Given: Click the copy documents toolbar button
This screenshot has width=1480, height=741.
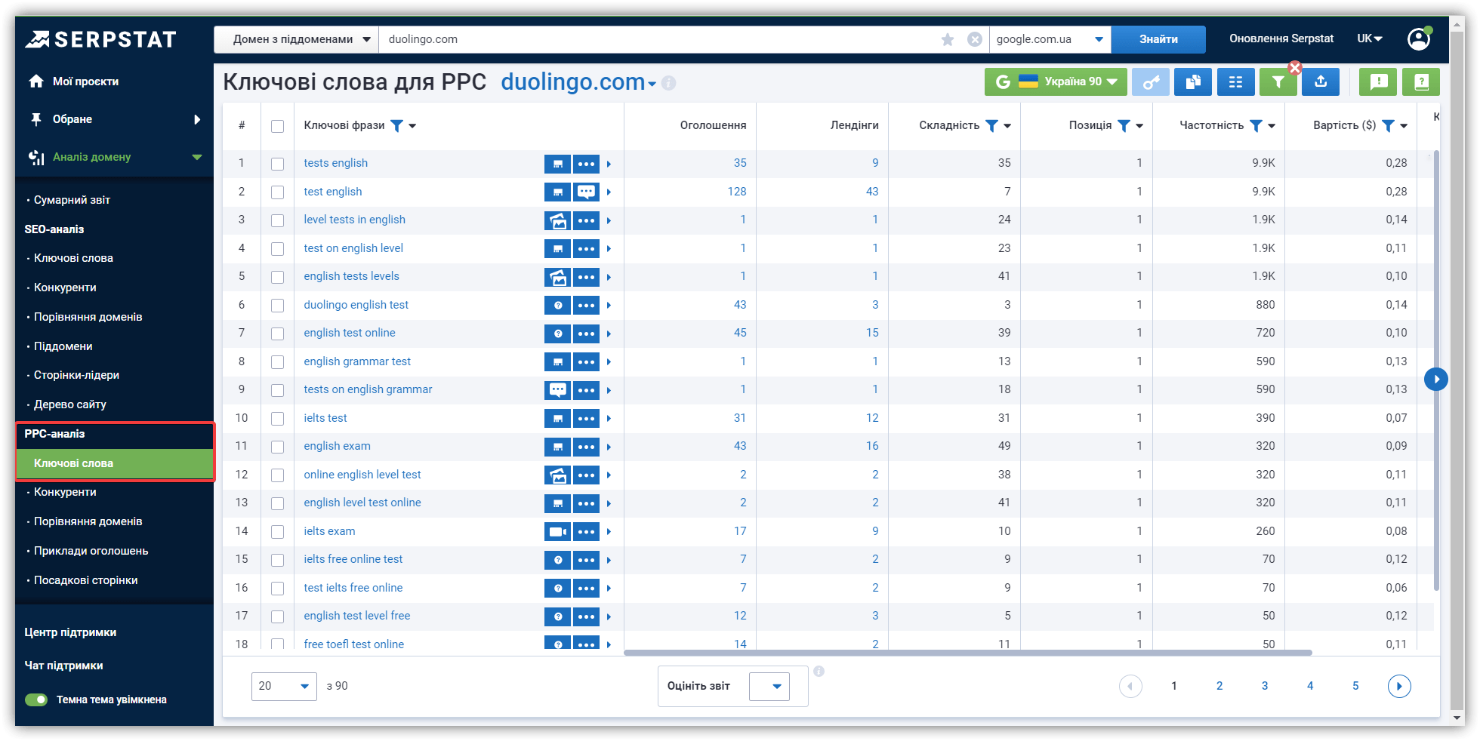Looking at the screenshot, I should point(1193,81).
